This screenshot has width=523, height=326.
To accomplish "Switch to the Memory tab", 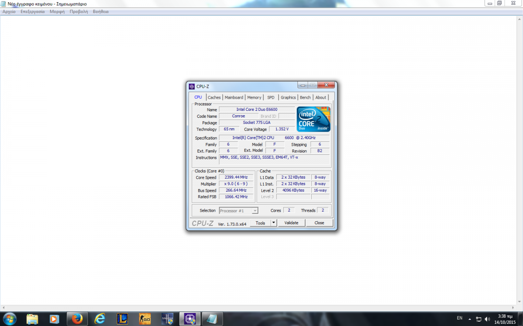I will [254, 97].
